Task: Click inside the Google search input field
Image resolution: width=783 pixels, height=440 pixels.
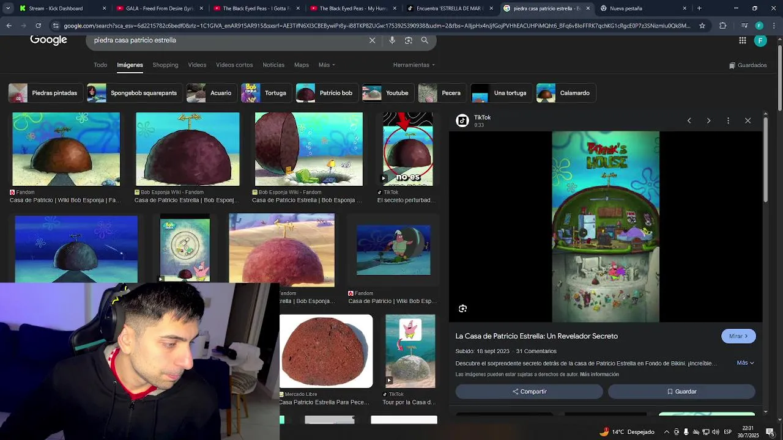Action: click(226, 40)
